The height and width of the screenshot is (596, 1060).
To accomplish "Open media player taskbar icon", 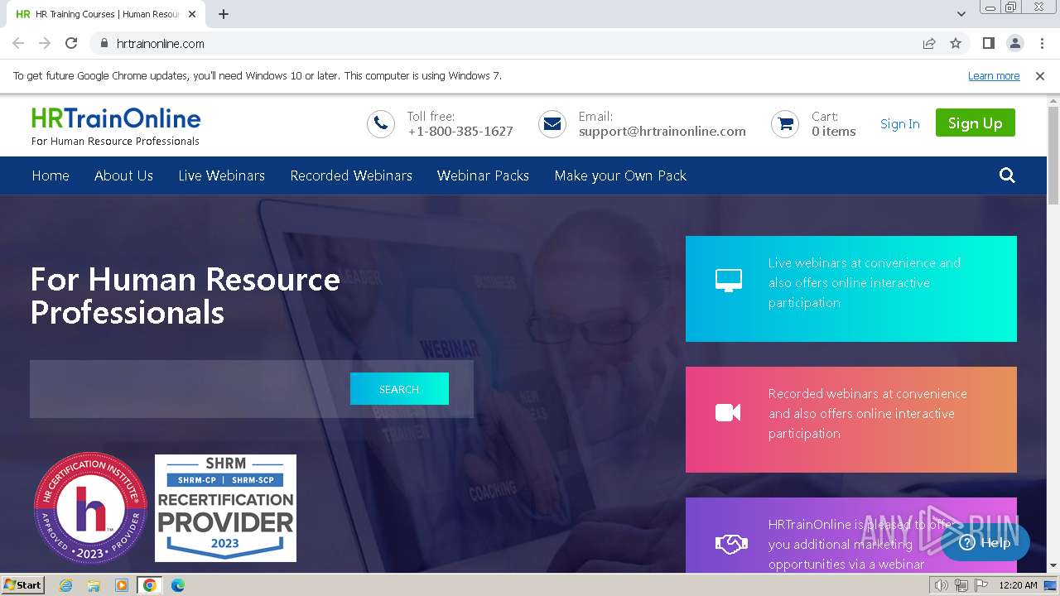I will pyautogui.click(x=122, y=585).
